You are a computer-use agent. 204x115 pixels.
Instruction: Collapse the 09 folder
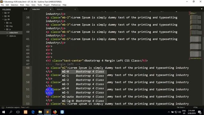click(3, 19)
